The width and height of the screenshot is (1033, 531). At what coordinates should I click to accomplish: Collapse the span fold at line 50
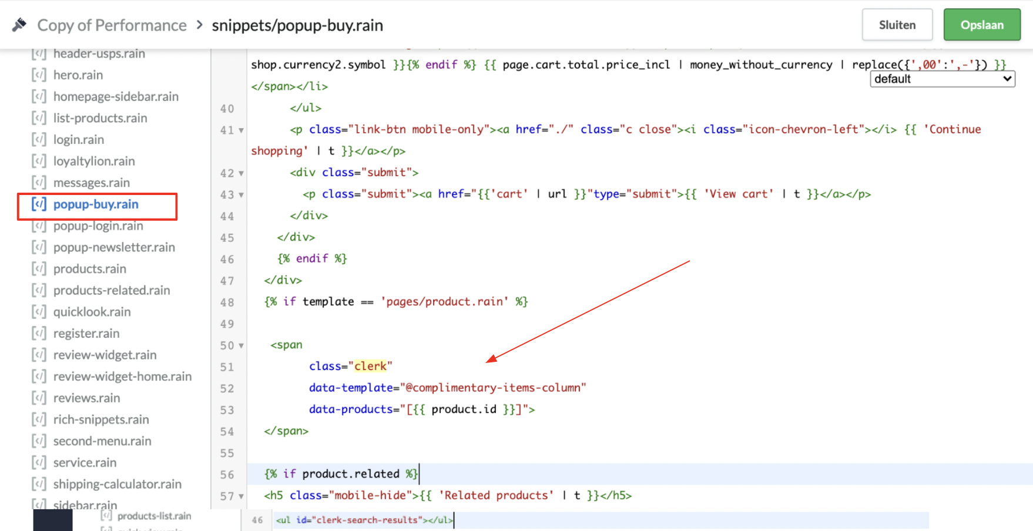pyautogui.click(x=241, y=346)
